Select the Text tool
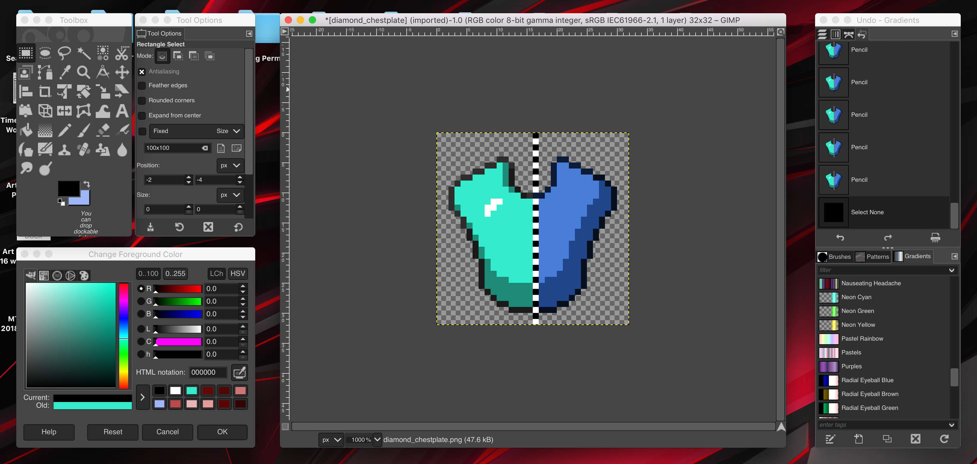Viewport: 977px width, 464px height. (122, 111)
